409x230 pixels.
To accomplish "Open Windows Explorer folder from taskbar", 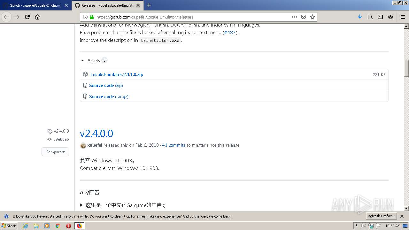I will click(x=36, y=226).
